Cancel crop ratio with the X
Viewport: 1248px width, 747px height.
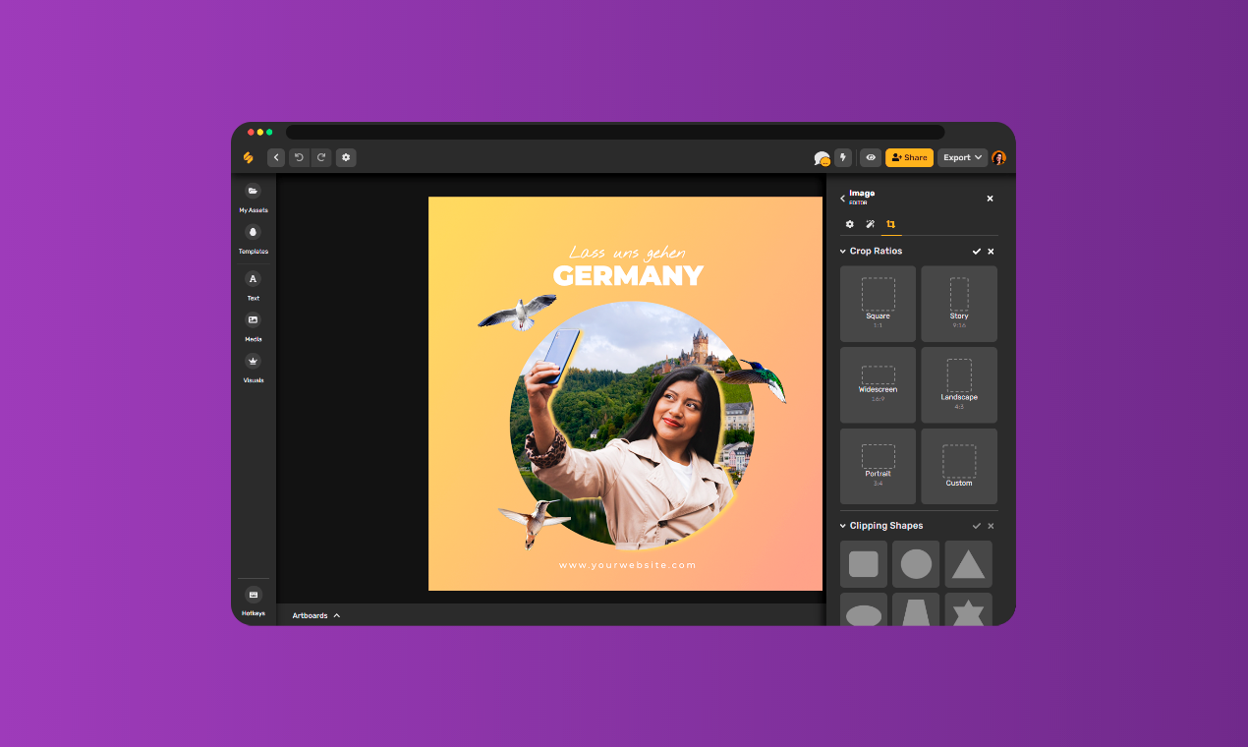(991, 252)
